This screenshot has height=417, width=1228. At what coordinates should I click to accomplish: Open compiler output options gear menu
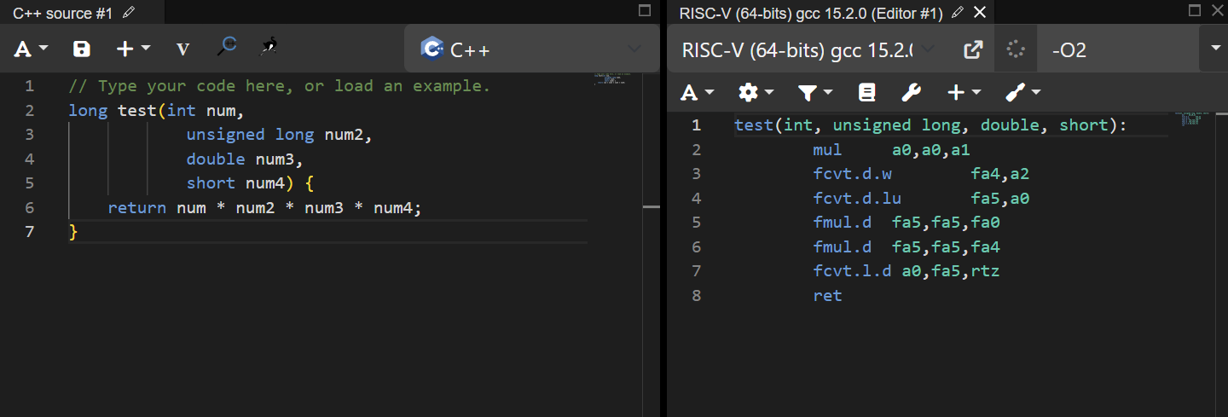pos(756,92)
